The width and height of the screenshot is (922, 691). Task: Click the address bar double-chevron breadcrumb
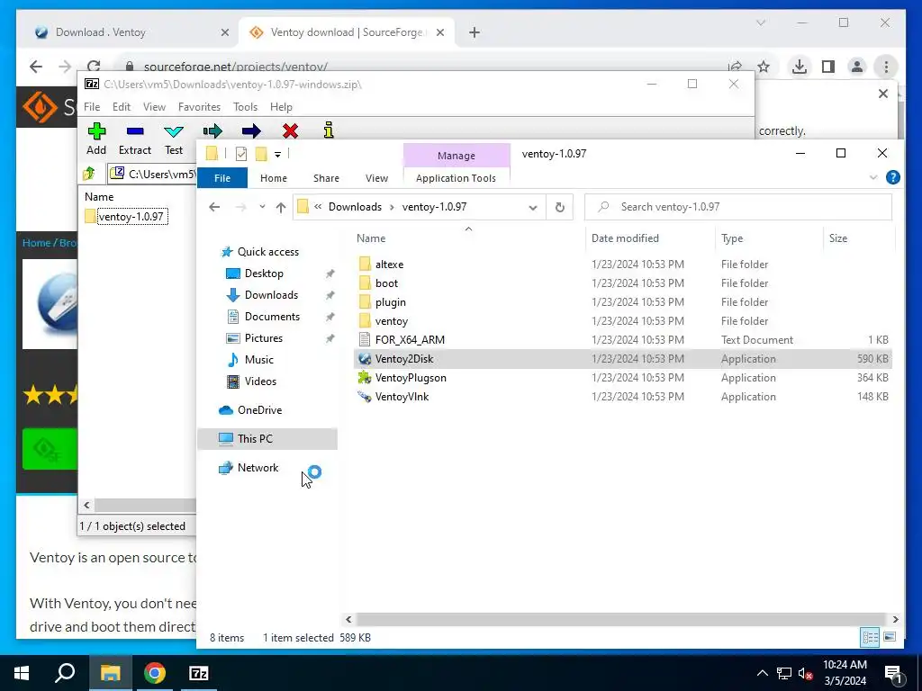pos(318,207)
